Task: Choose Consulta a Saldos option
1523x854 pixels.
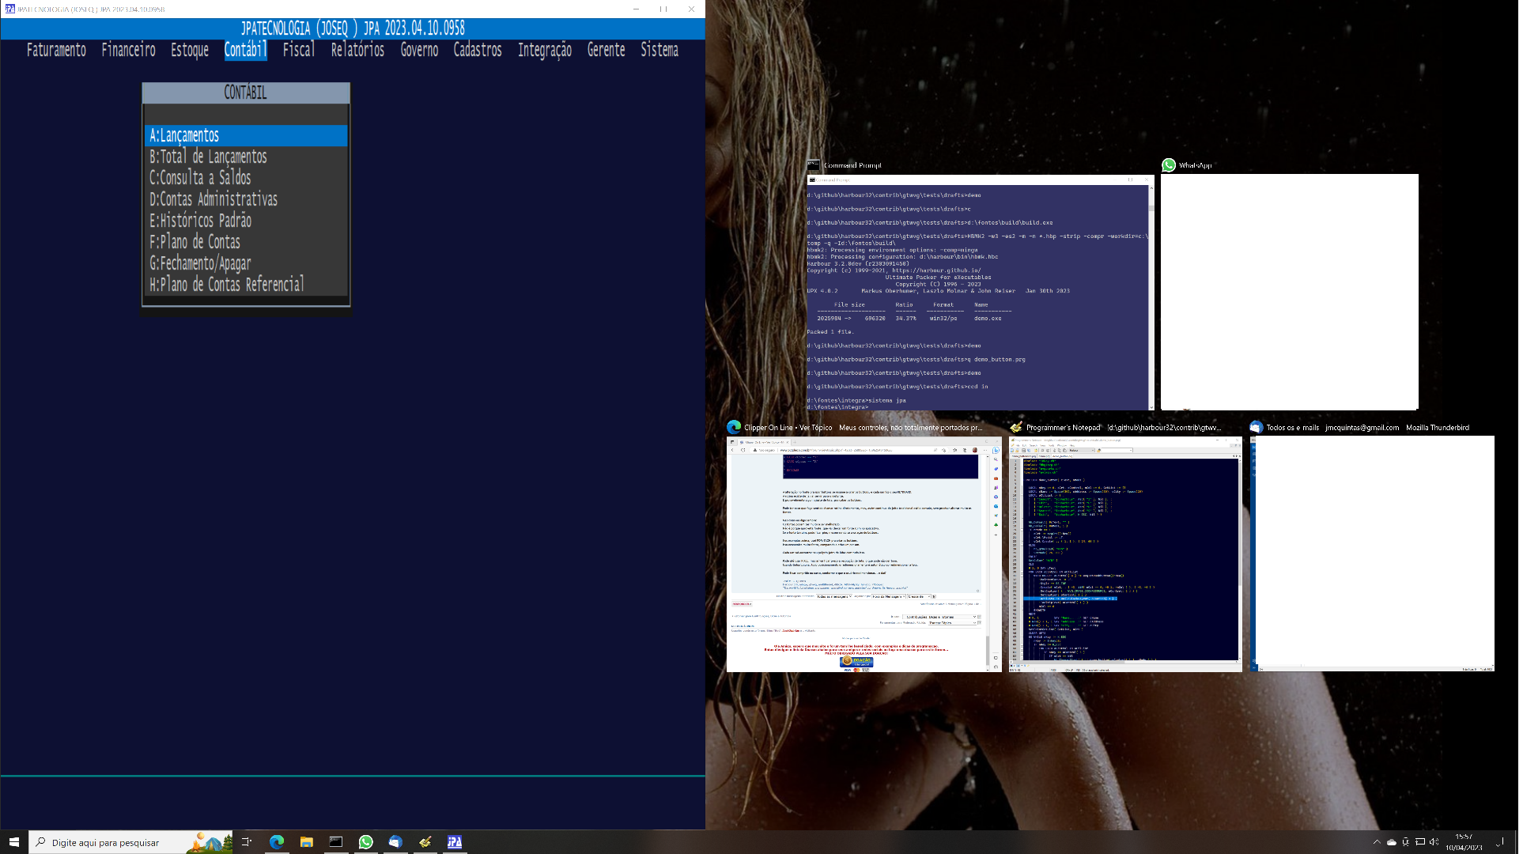Action: [200, 178]
